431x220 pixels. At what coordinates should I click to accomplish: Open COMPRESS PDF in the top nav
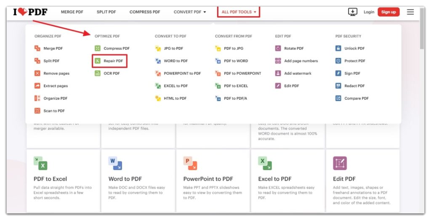coord(145,12)
